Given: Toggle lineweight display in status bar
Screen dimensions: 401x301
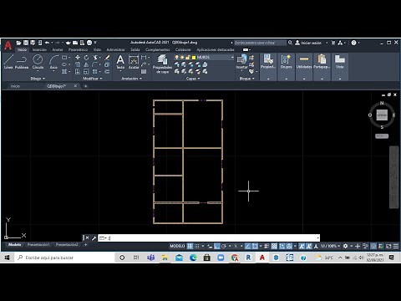Looking at the screenshot, I should pyautogui.click(x=266, y=246).
